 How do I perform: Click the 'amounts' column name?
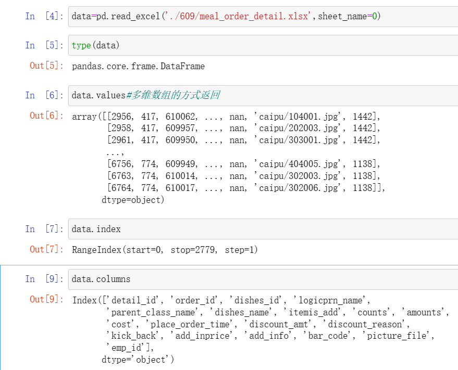(x=424, y=312)
